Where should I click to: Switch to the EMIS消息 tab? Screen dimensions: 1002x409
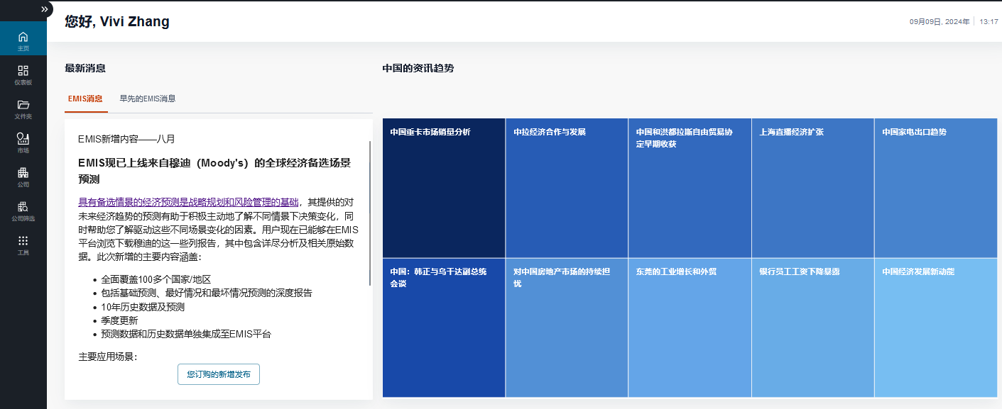point(85,99)
